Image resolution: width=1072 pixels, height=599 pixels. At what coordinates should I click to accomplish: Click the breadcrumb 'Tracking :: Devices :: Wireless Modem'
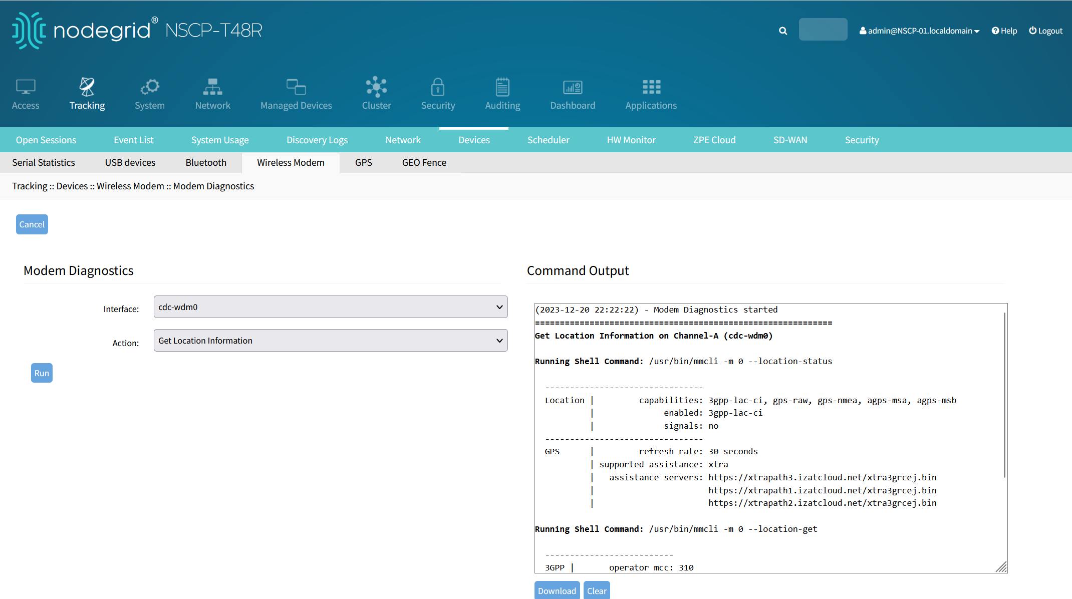[x=88, y=186]
